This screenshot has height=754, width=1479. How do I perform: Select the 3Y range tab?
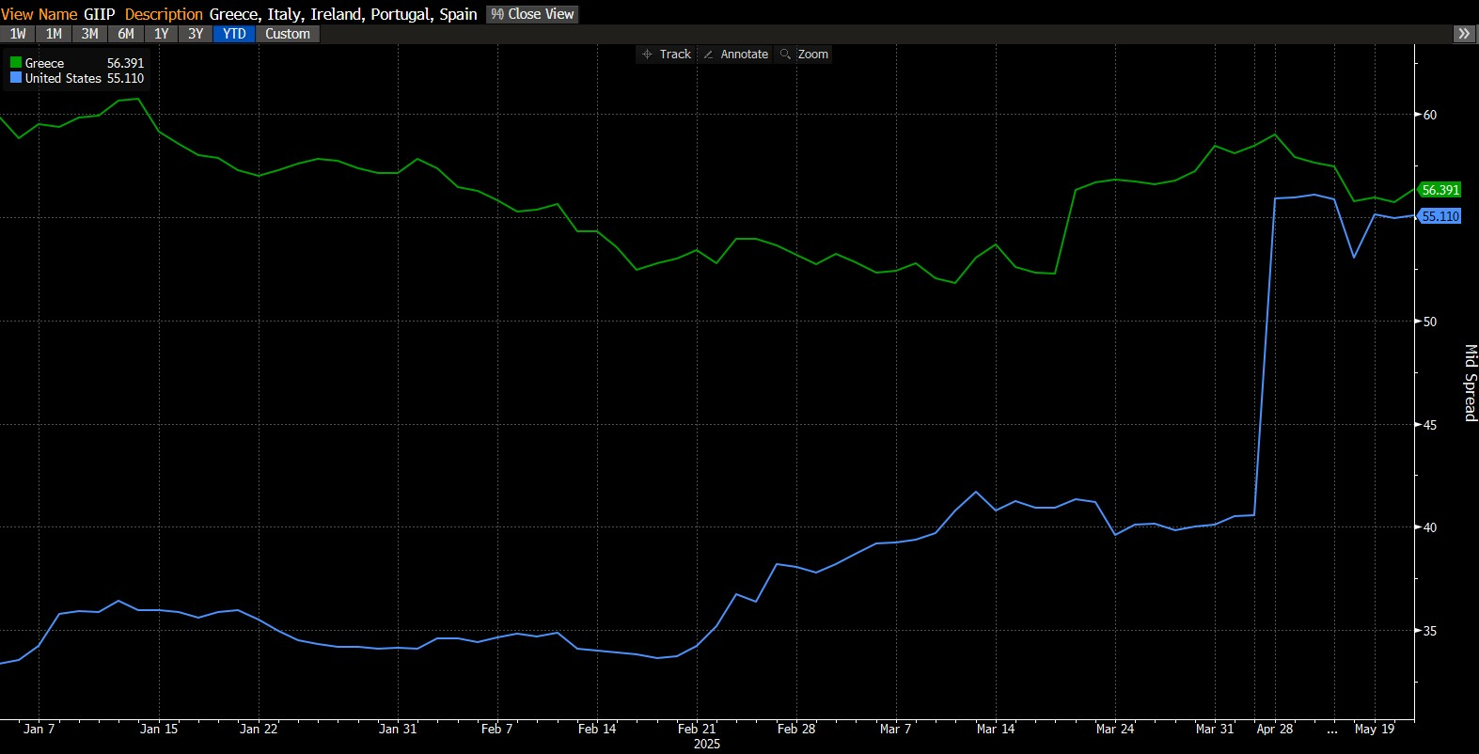(196, 34)
